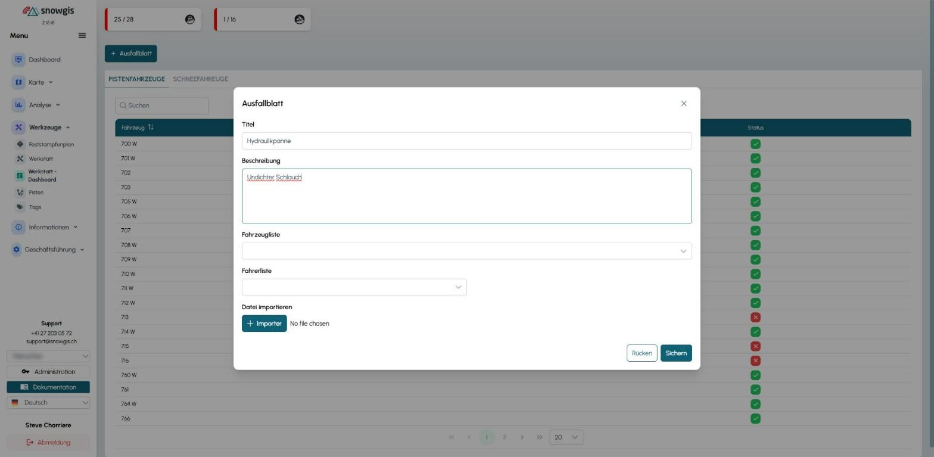Open the Fahrzeugliste dropdown
934x457 pixels.
click(x=466, y=251)
